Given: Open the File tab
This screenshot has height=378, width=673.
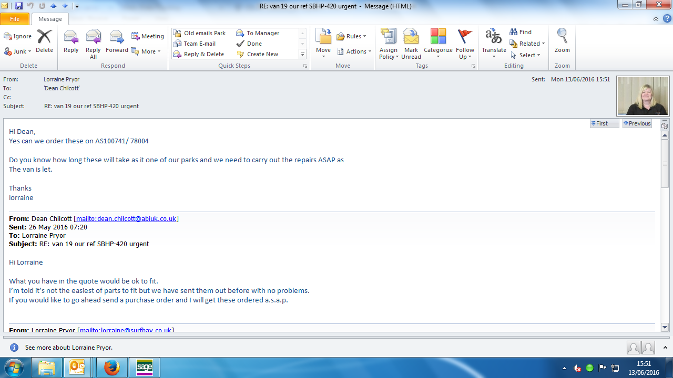Looking at the screenshot, I should pos(15,19).
